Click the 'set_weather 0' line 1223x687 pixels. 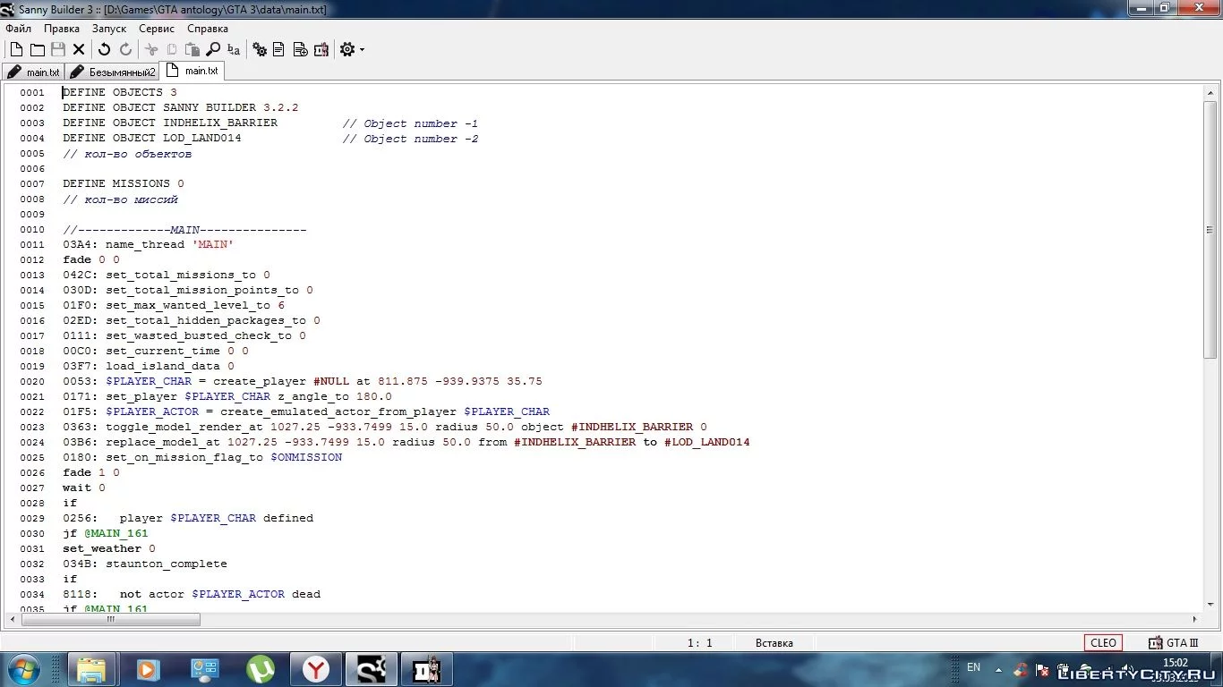109,548
